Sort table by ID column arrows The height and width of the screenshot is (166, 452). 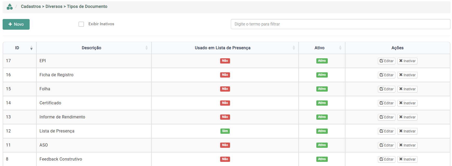coord(31,48)
